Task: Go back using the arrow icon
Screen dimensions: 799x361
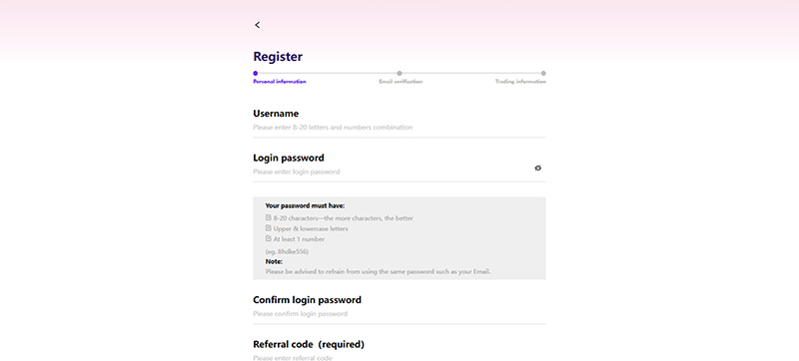Action: pyautogui.click(x=258, y=25)
